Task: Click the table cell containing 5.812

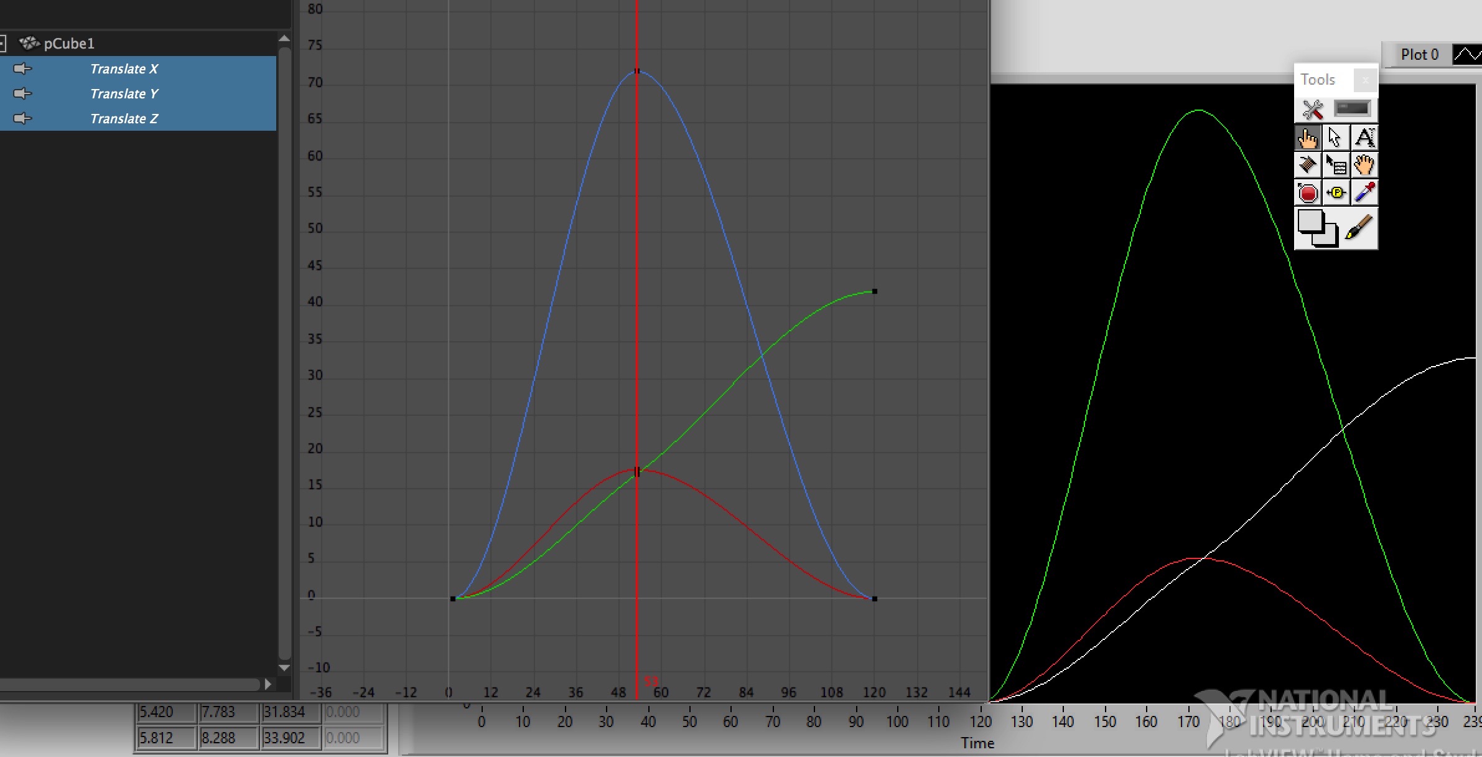Action: tap(165, 738)
